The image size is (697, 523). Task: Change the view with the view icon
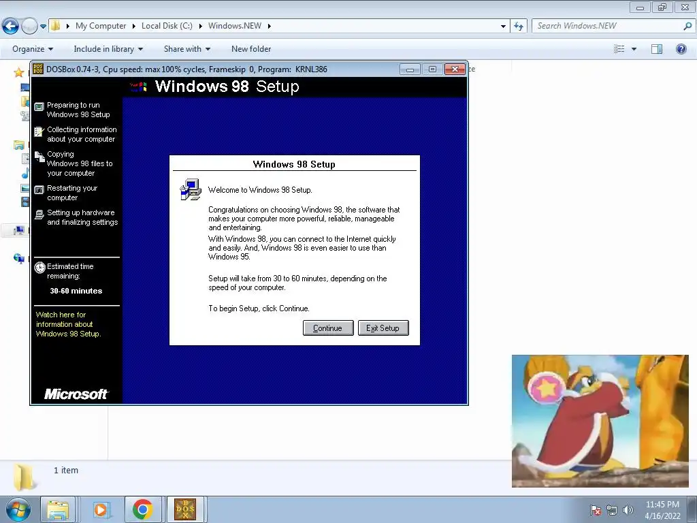coord(619,49)
